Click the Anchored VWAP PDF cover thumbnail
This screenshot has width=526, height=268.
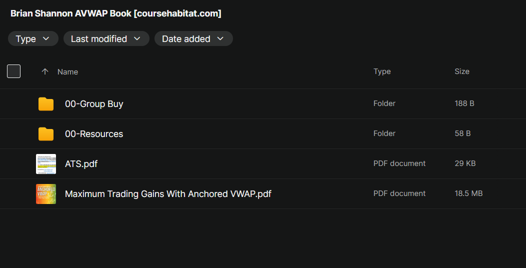[46, 194]
